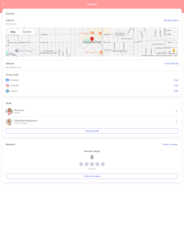Click the Strang Hall restaurant marker

point(92,33)
